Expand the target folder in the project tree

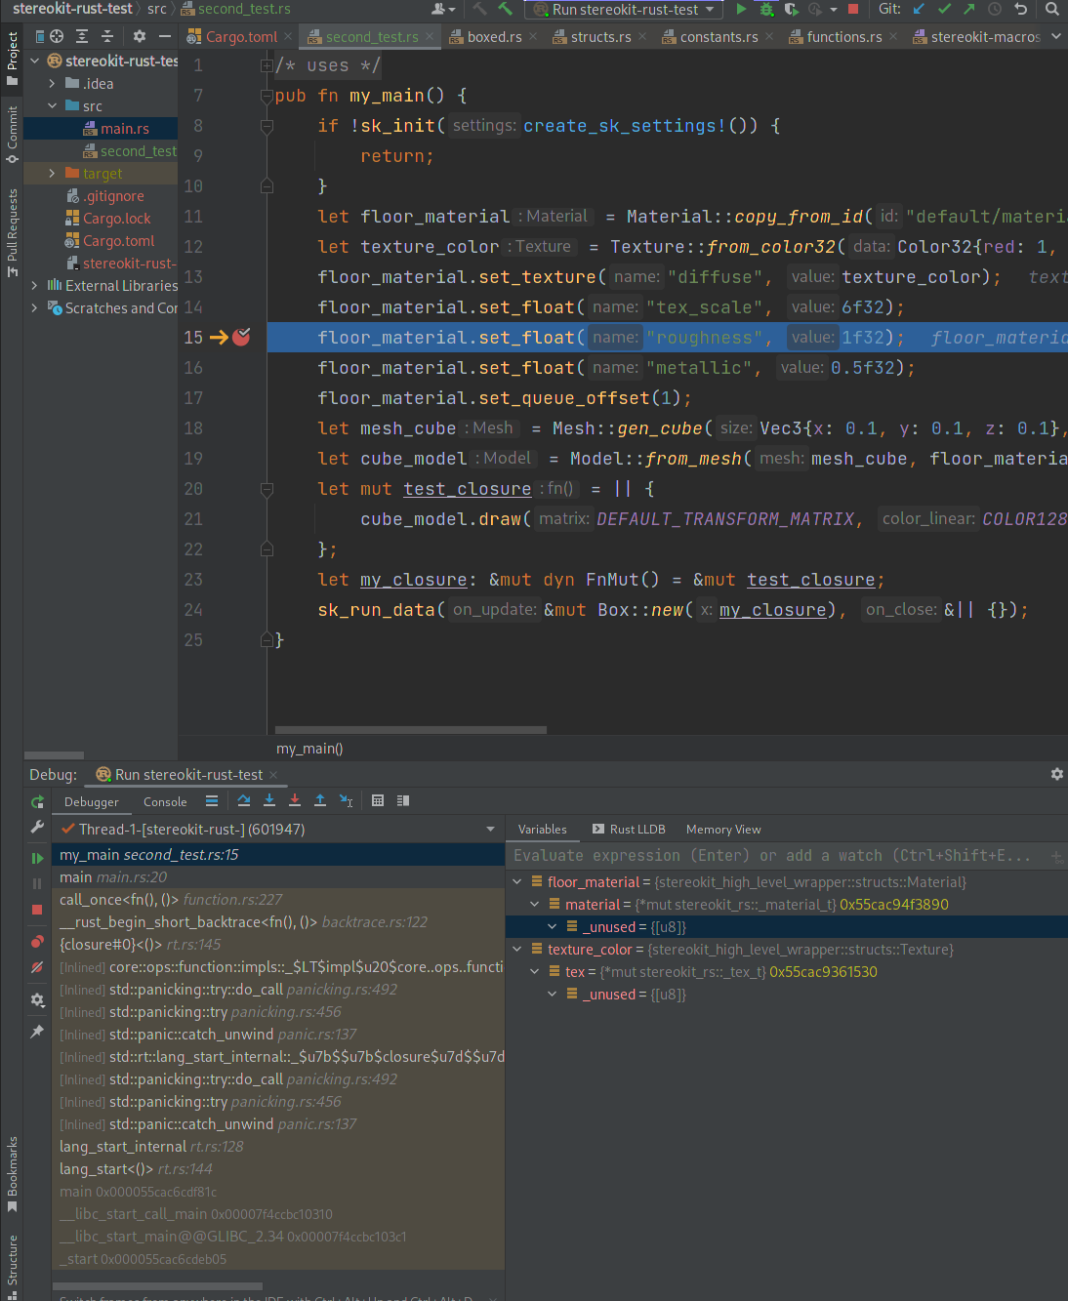pos(51,173)
